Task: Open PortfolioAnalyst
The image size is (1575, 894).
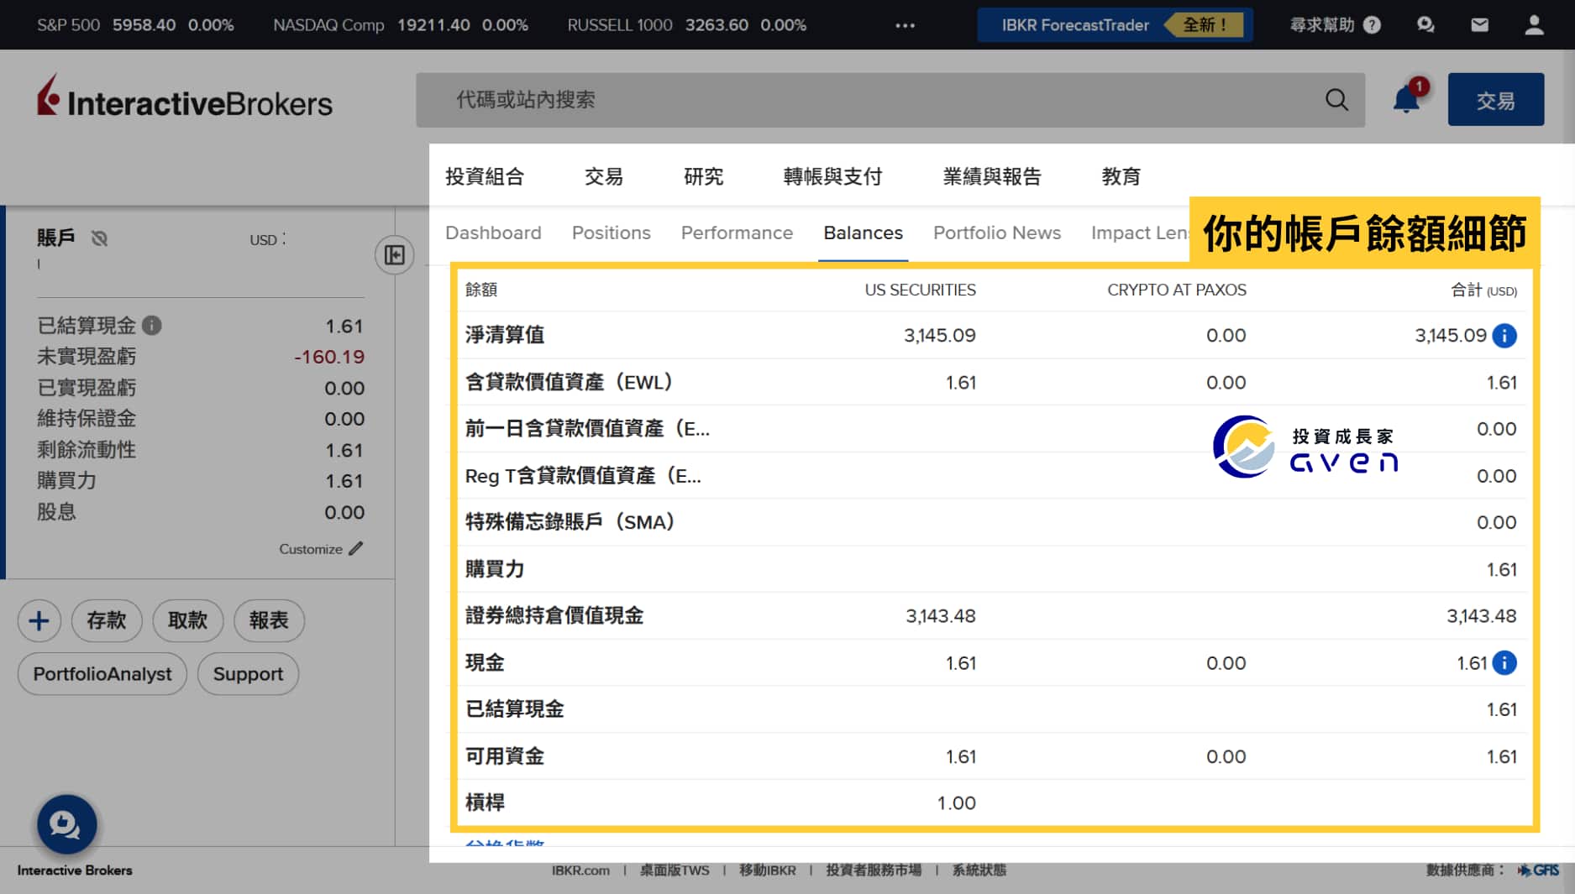Action: [x=102, y=674]
